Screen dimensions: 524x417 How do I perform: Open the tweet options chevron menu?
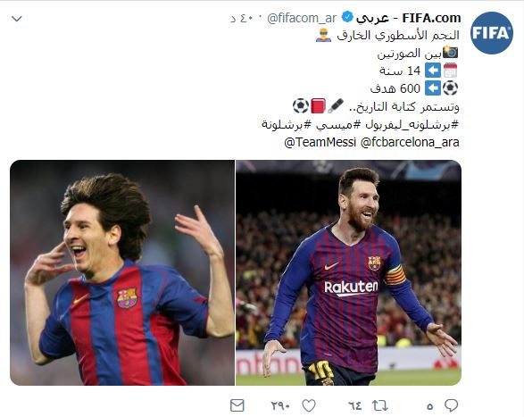click(16, 19)
